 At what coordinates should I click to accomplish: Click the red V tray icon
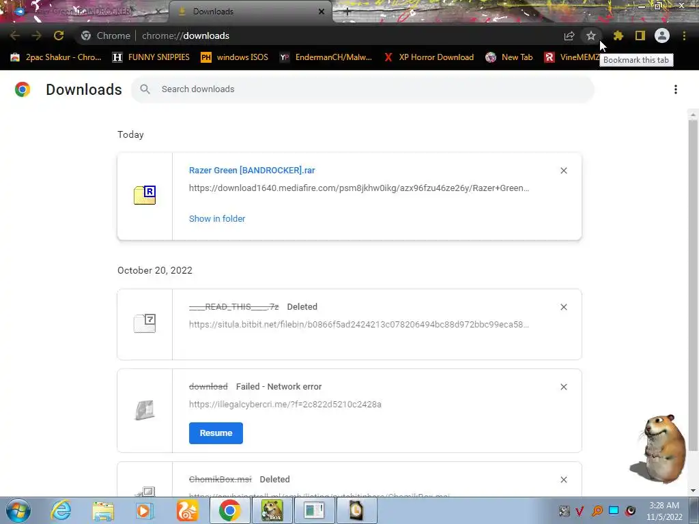point(580,510)
